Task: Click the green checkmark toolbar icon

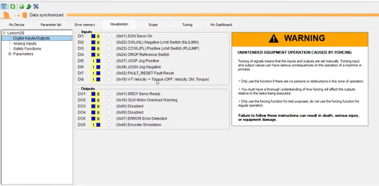Action: tap(22, 7)
